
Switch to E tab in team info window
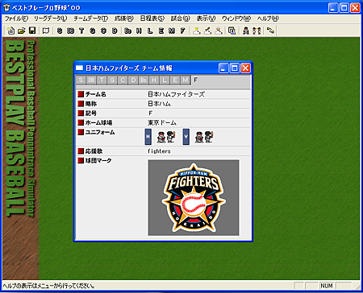click(175, 80)
